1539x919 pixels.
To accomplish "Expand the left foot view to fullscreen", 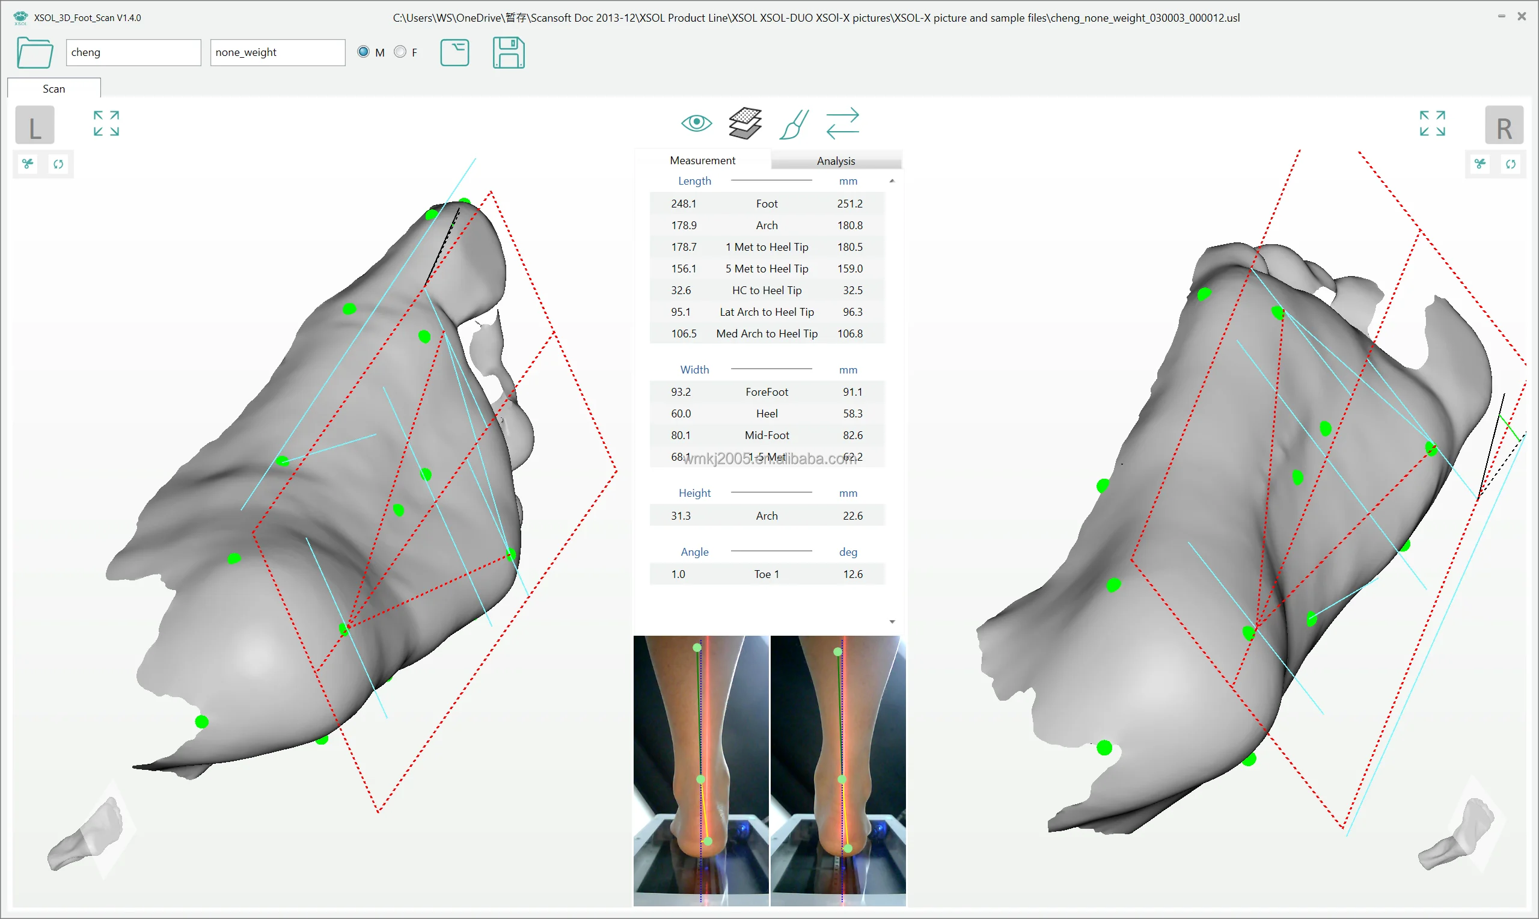I will 106,123.
